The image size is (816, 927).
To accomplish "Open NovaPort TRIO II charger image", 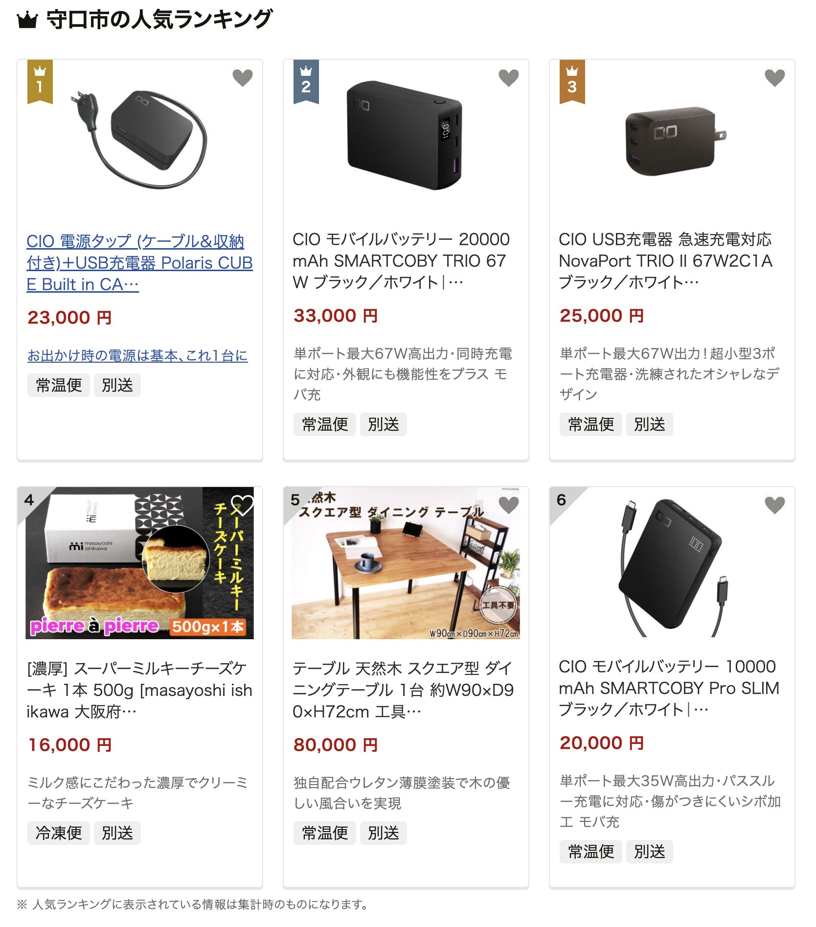I will click(672, 140).
